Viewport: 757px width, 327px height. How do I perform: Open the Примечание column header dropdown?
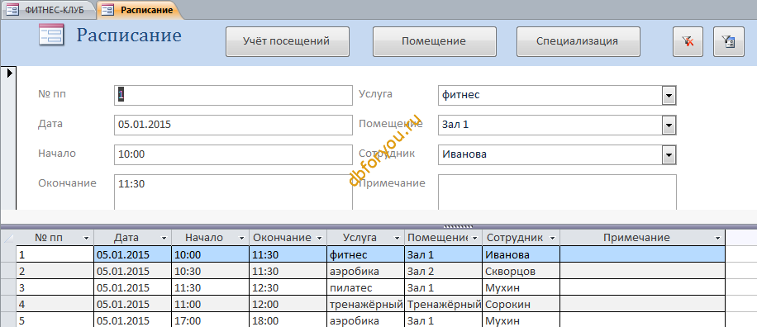(718, 239)
